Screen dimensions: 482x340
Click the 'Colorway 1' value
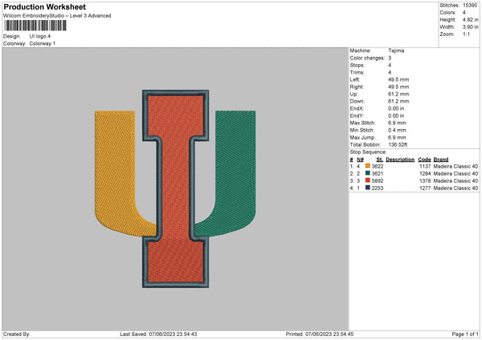click(x=43, y=43)
